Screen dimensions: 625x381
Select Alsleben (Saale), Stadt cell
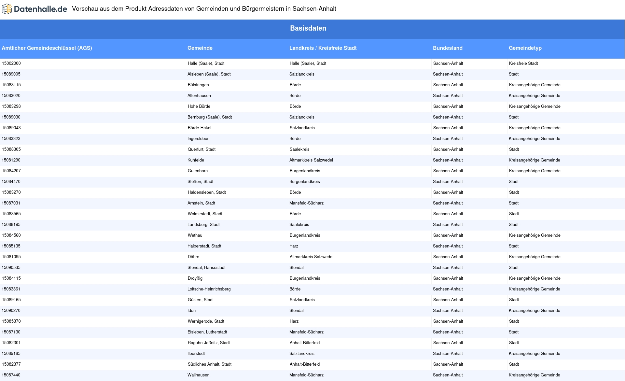point(209,74)
